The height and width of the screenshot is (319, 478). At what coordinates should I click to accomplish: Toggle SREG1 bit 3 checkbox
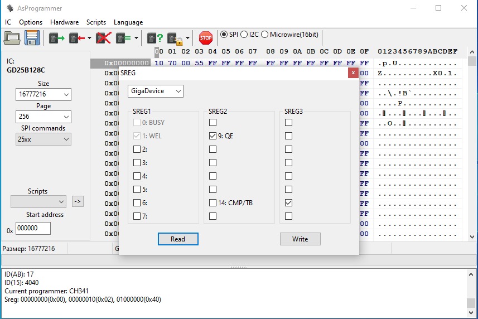pyautogui.click(x=137, y=163)
